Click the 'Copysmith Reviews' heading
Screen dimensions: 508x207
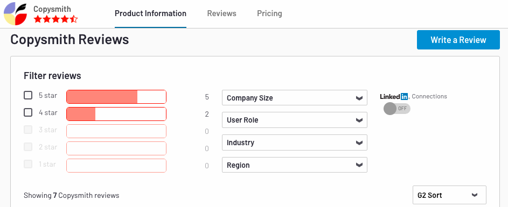coord(69,39)
